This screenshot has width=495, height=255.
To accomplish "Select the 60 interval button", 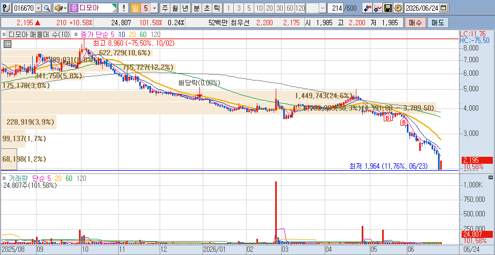I will click(x=290, y=8).
